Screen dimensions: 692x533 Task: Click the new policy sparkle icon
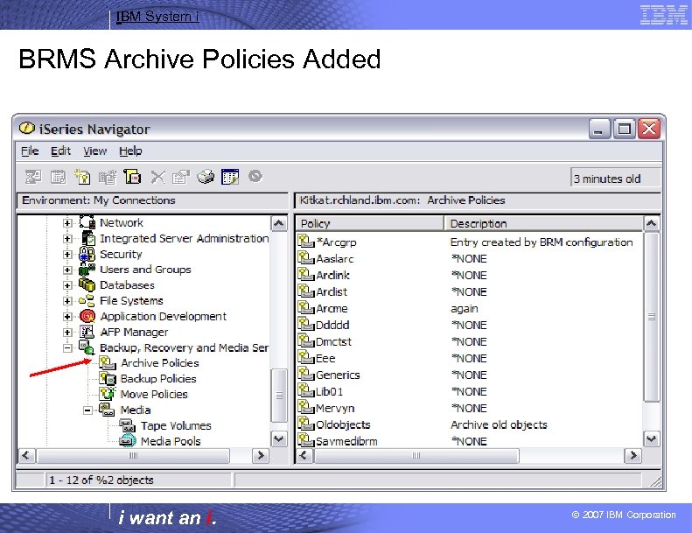[x=82, y=177]
